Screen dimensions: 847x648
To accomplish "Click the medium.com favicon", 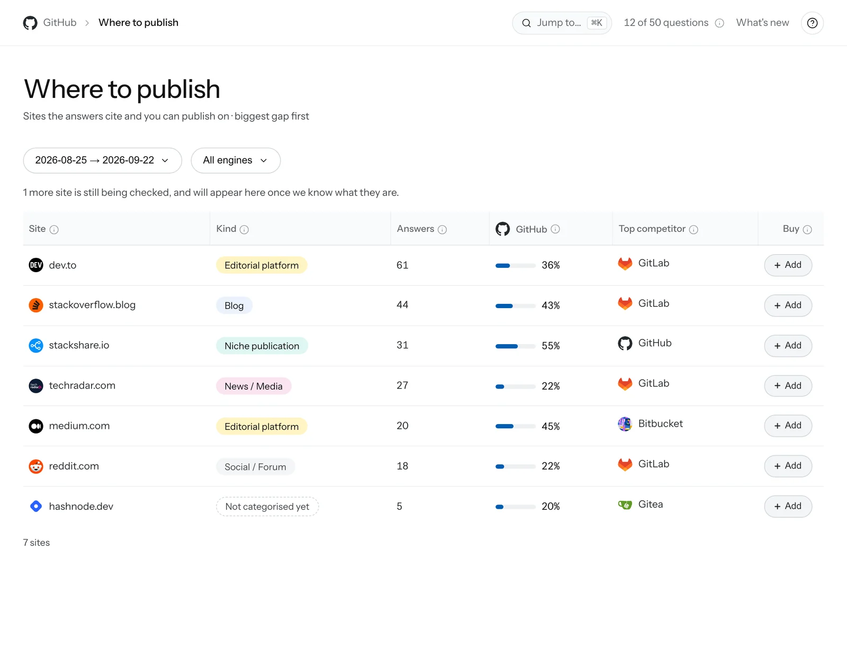I will click(x=36, y=426).
